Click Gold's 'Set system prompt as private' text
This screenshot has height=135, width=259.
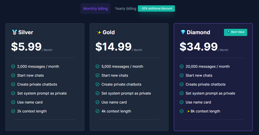click(126, 93)
